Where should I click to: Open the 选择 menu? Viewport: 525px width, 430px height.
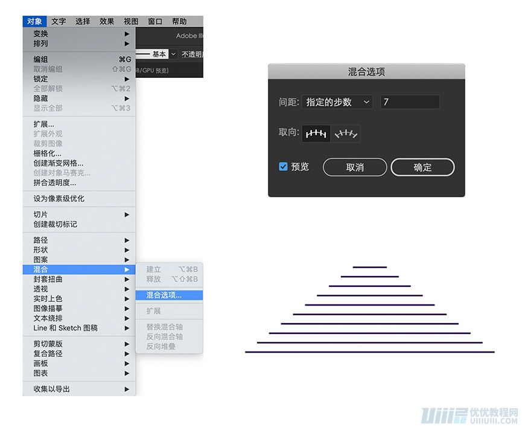click(x=83, y=22)
